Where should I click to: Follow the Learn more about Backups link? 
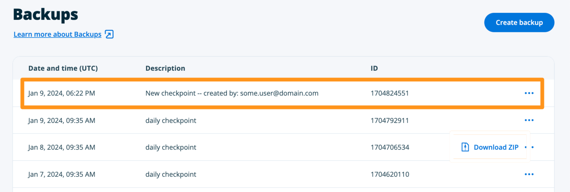click(x=57, y=35)
